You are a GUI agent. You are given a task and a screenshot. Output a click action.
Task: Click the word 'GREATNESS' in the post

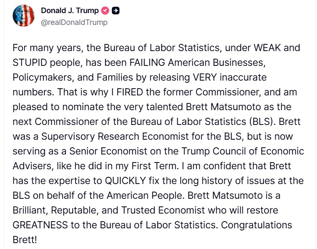pyautogui.click(x=40, y=225)
